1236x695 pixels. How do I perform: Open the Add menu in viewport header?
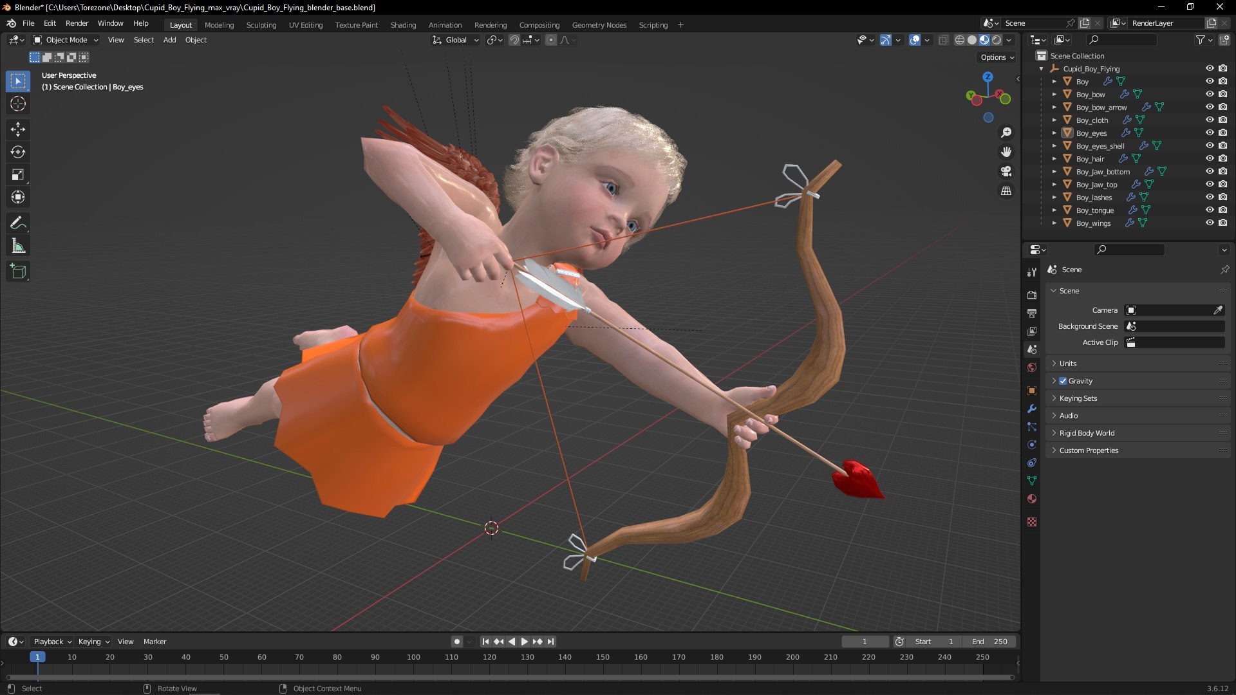[x=169, y=40]
